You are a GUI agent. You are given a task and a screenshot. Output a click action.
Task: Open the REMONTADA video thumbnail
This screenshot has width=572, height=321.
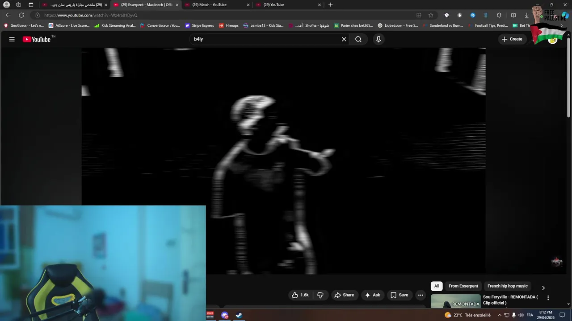pyautogui.click(x=455, y=301)
